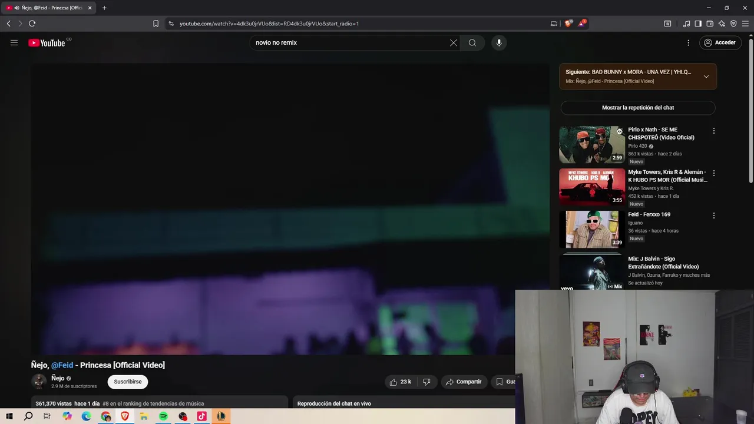The image size is (754, 424).
Task: Start voice search with the microphone
Action: (499, 42)
